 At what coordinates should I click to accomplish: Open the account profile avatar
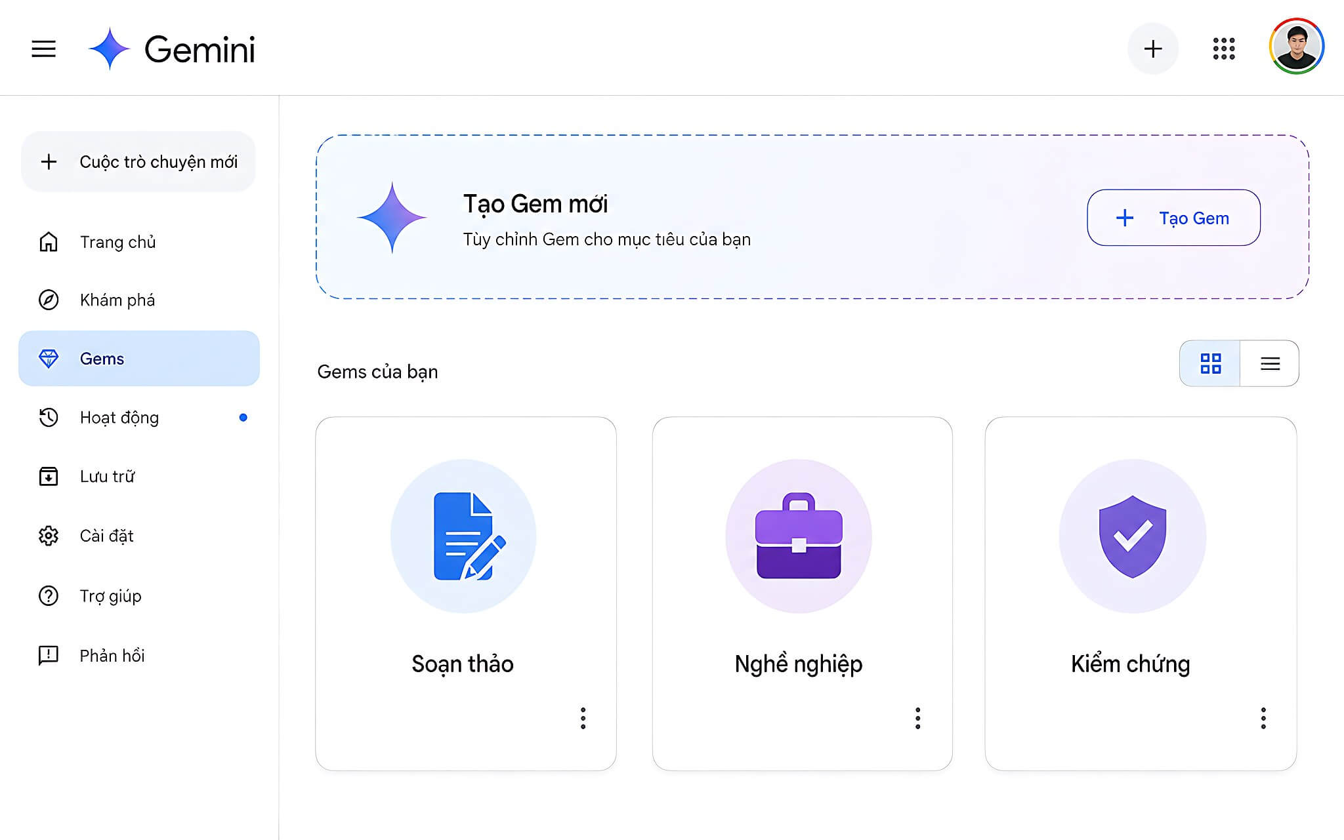[1296, 47]
